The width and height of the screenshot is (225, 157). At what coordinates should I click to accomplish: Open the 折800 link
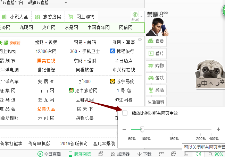click(85, 81)
